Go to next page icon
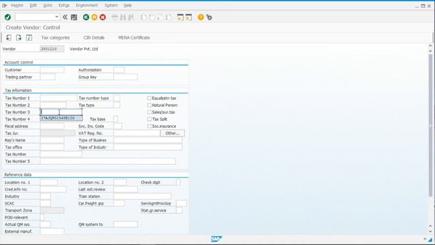Image resolution: width=435 pixels, height=245 pixels. coord(160,17)
